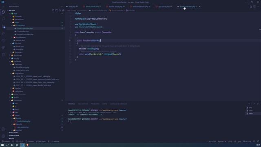Click the Go Live status bar button
261x147 pixels.
(247, 142)
